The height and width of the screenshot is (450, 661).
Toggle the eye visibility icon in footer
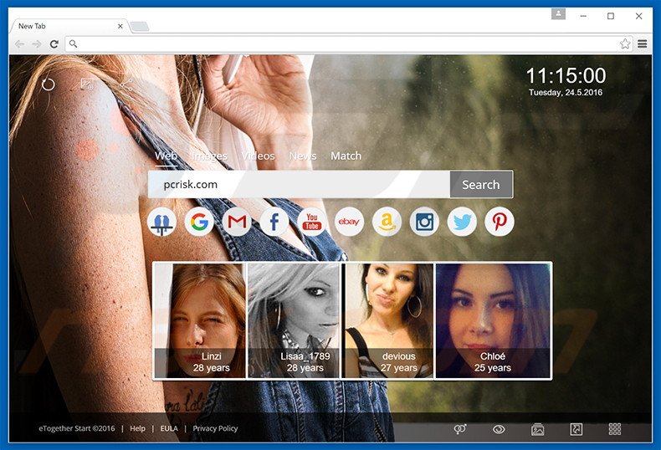coord(499,429)
